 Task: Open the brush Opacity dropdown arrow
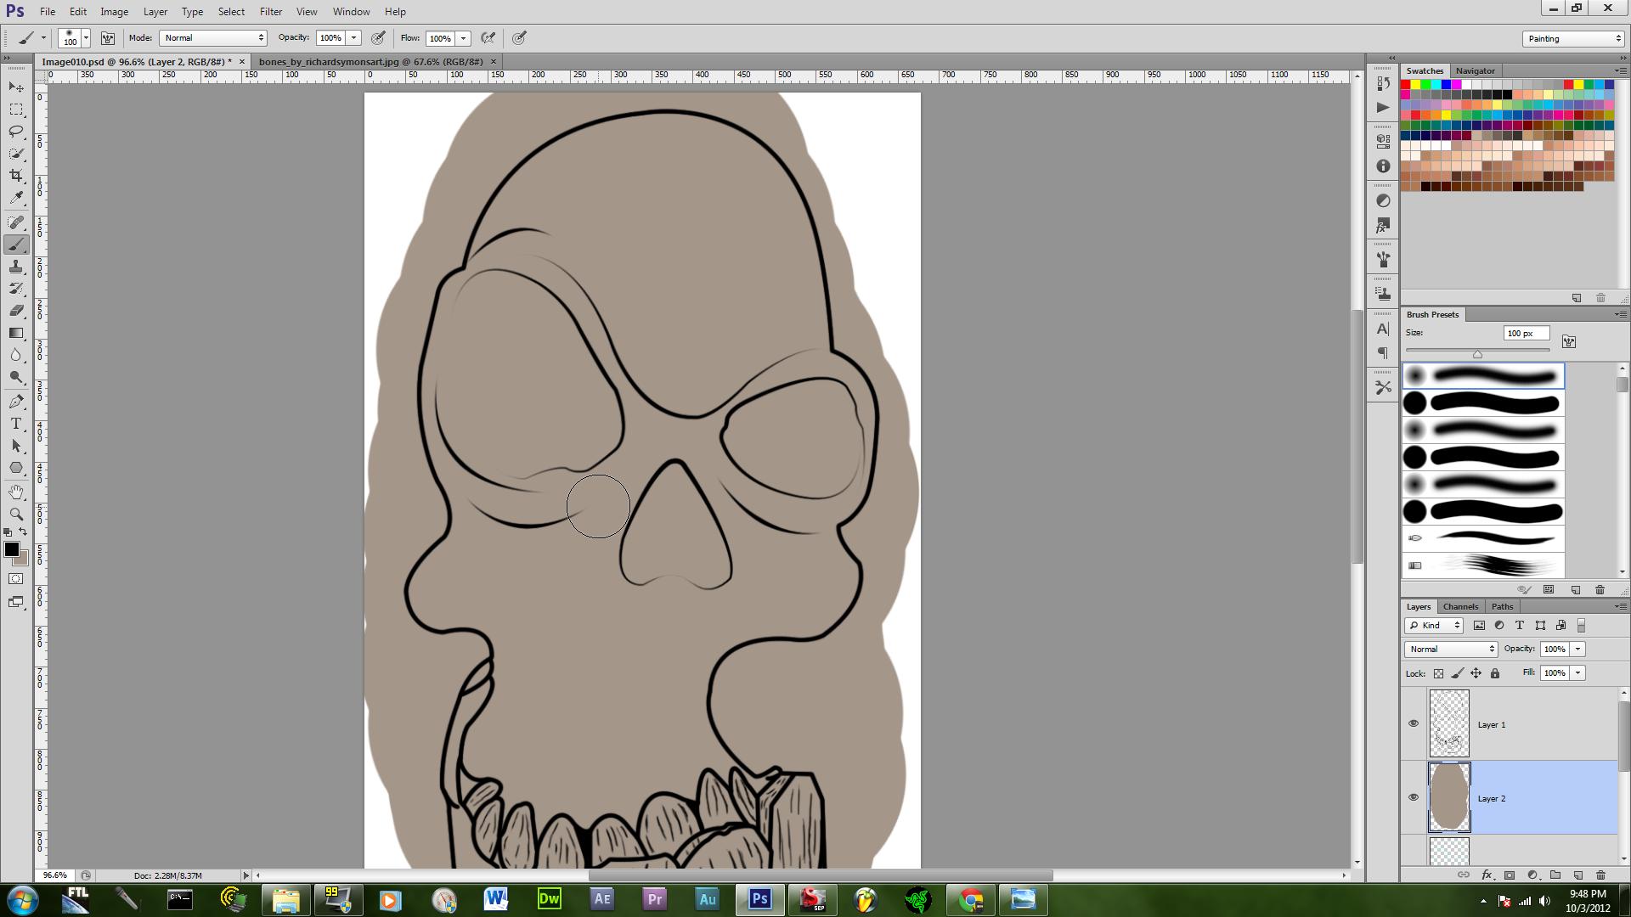354,38
